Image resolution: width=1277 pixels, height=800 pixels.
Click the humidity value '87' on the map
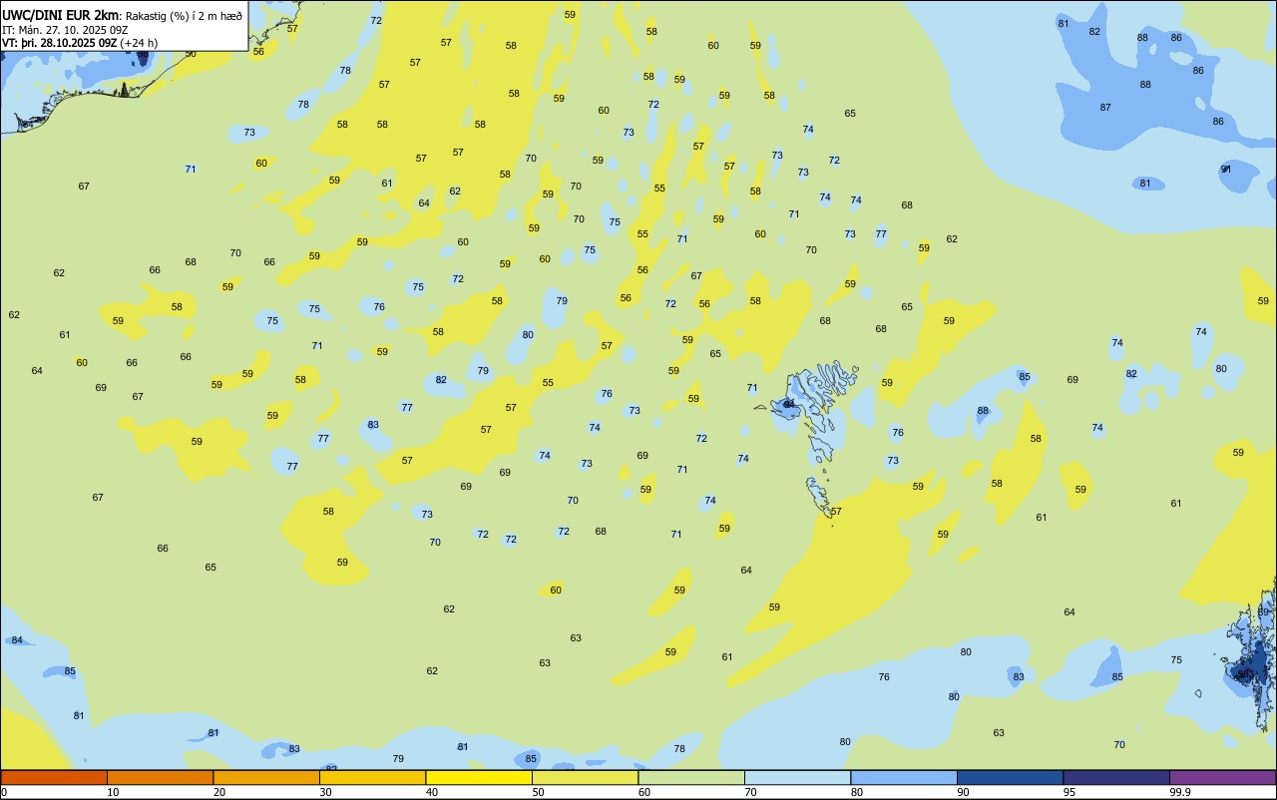pyautogui.click(x=1105, y=107)
